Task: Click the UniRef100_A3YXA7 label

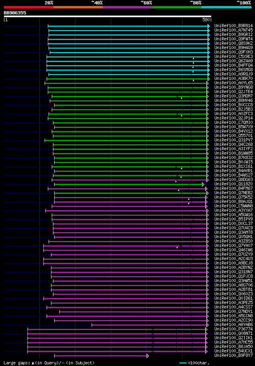Action: (x=233, y=210)
